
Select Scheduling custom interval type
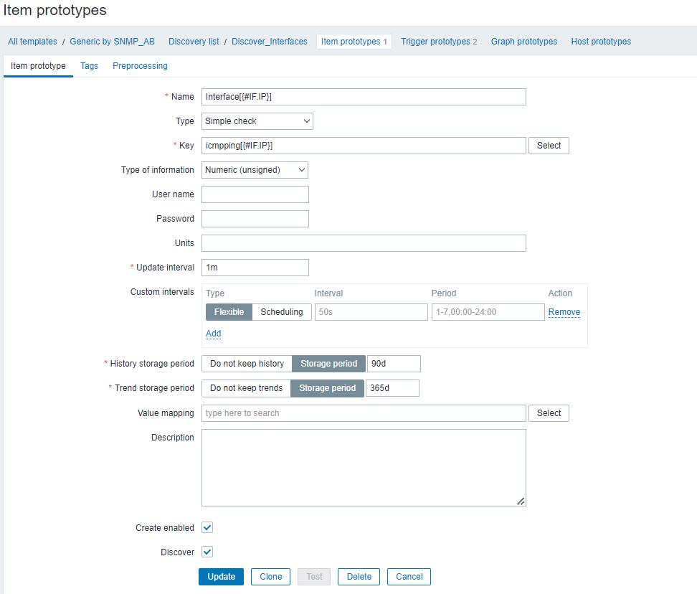pos(282,312)
